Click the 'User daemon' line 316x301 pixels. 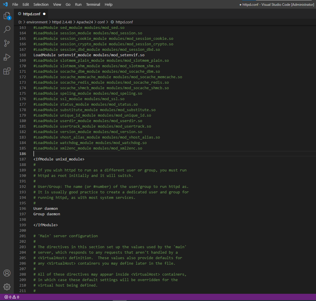[x=46, y=209]
